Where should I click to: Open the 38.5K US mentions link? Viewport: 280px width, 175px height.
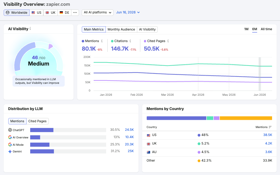tap(268, 135)
